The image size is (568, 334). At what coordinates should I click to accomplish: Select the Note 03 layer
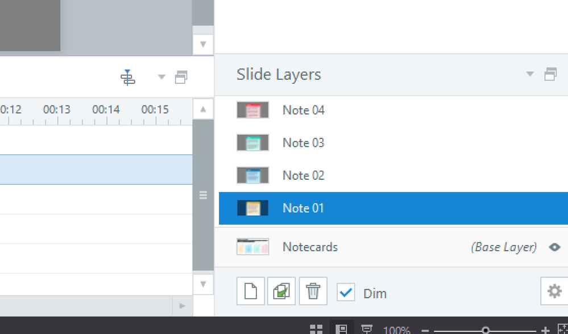click(x=303, y=143)
